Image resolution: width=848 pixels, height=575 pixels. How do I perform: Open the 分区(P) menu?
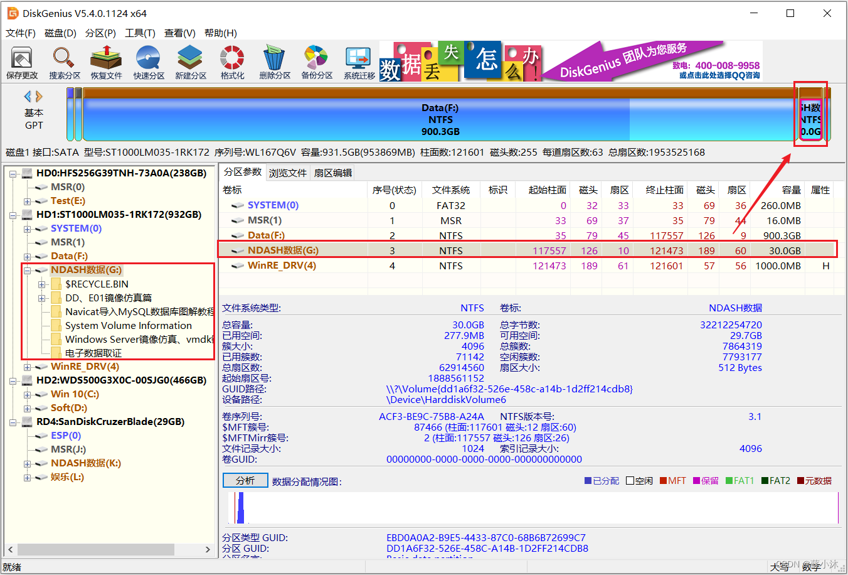[x=100, y=33]
